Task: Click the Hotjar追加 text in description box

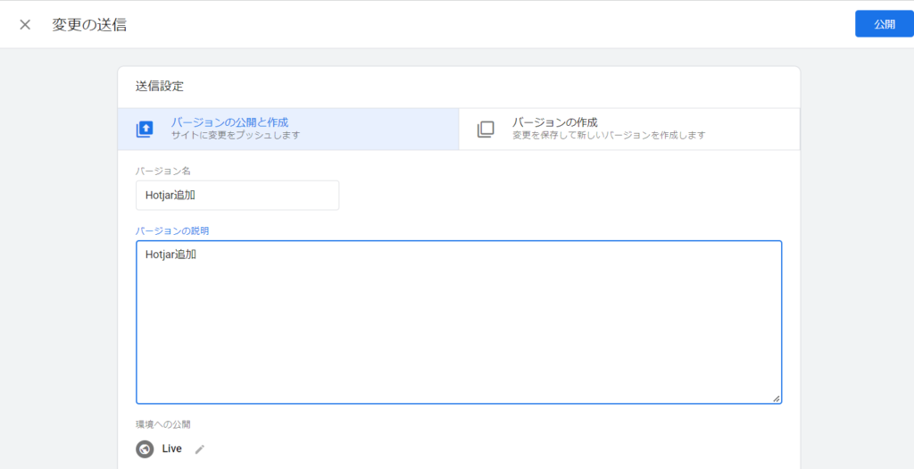Action: [x=170, y=255]
